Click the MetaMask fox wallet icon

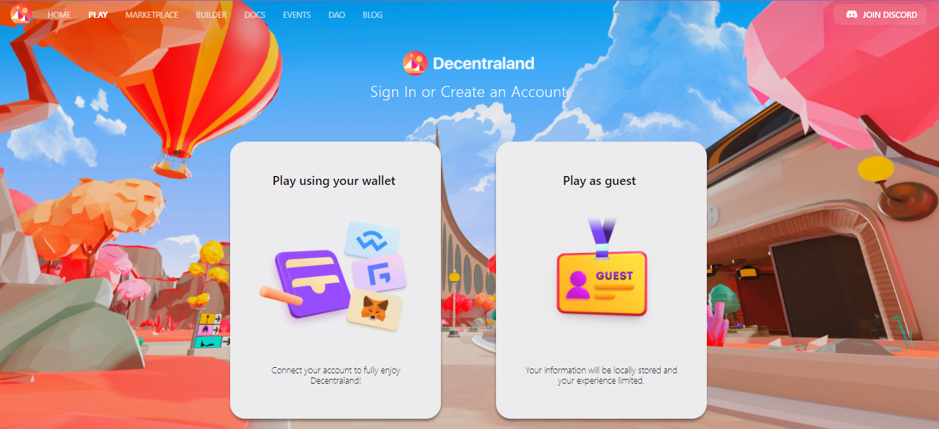[x=375, y=309]
